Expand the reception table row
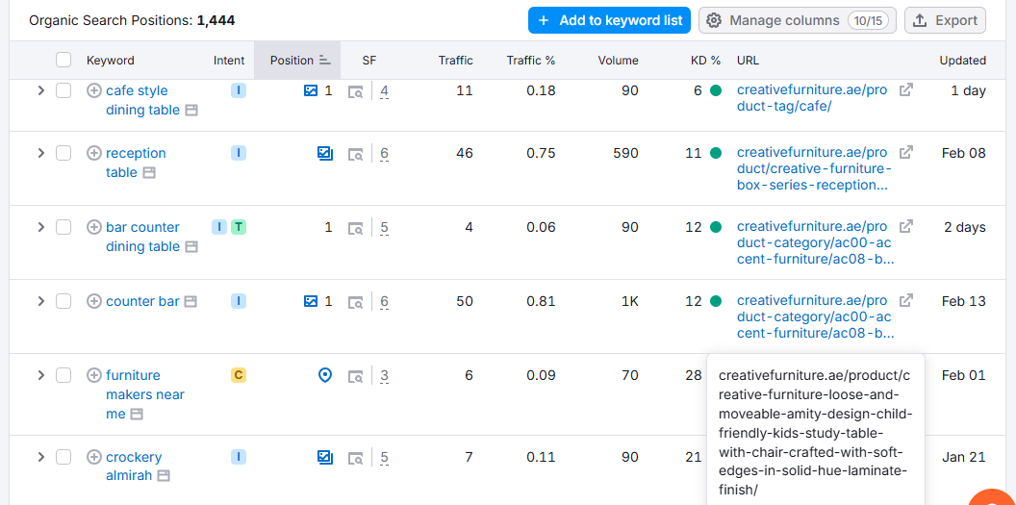The height and width of the screenshot is (505, 1016). (40, 154)
